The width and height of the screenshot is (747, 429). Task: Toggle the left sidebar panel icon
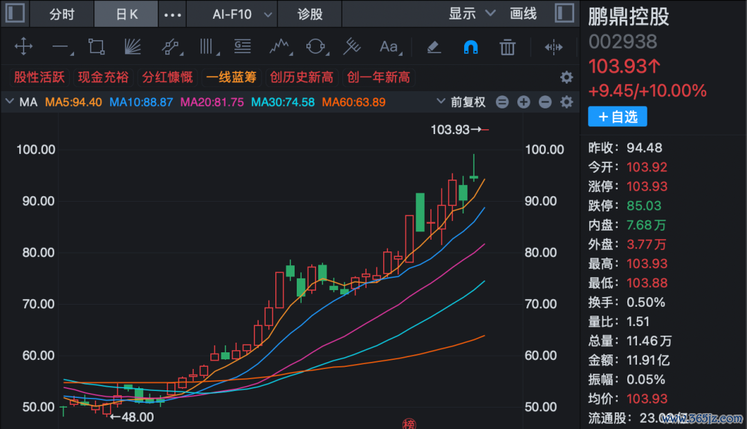click(15, 13)
